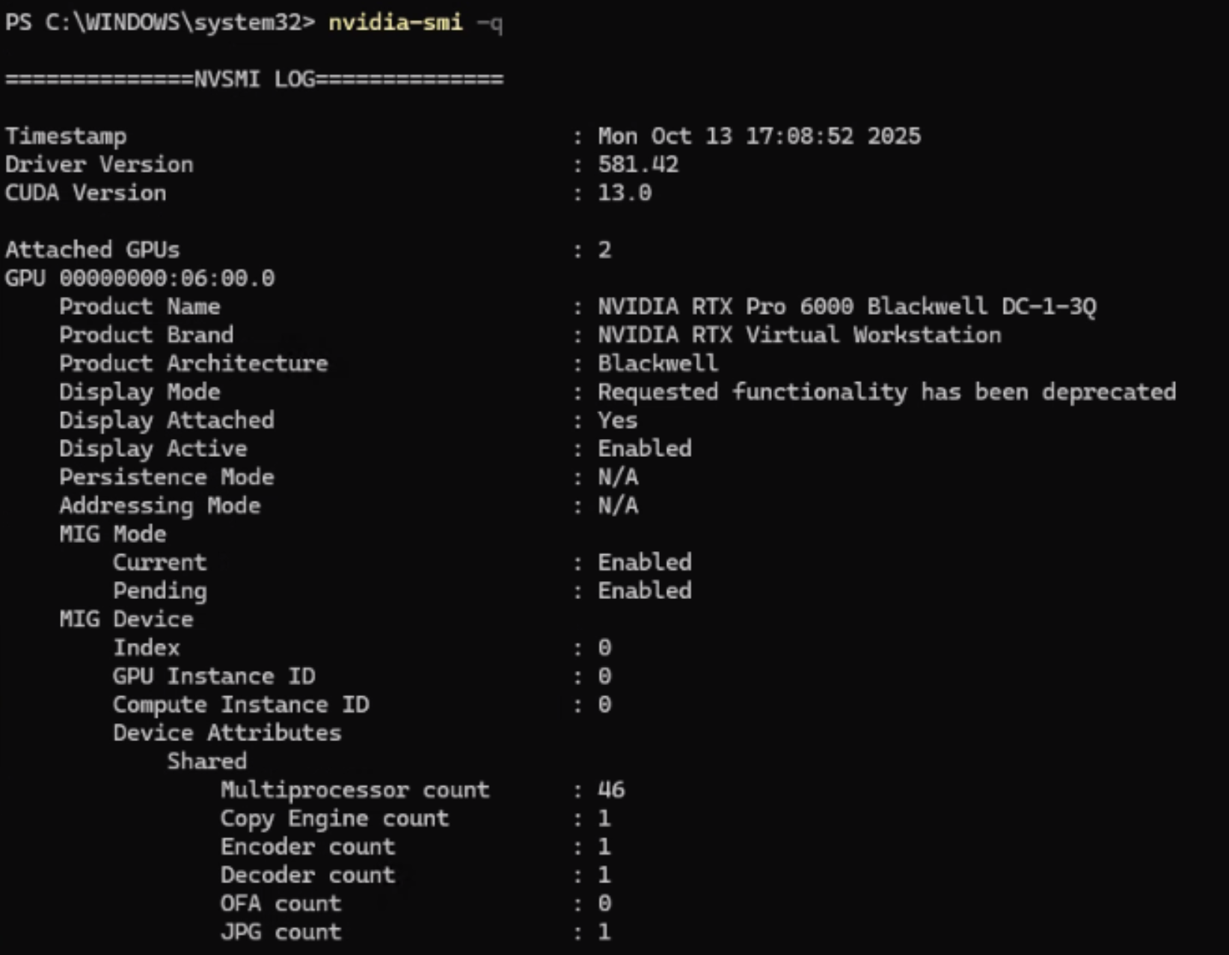Click the GPU 00000000:06:00.0 bus ID line
This screenshot has height=955, width=1229.
(x=140, y=278)
